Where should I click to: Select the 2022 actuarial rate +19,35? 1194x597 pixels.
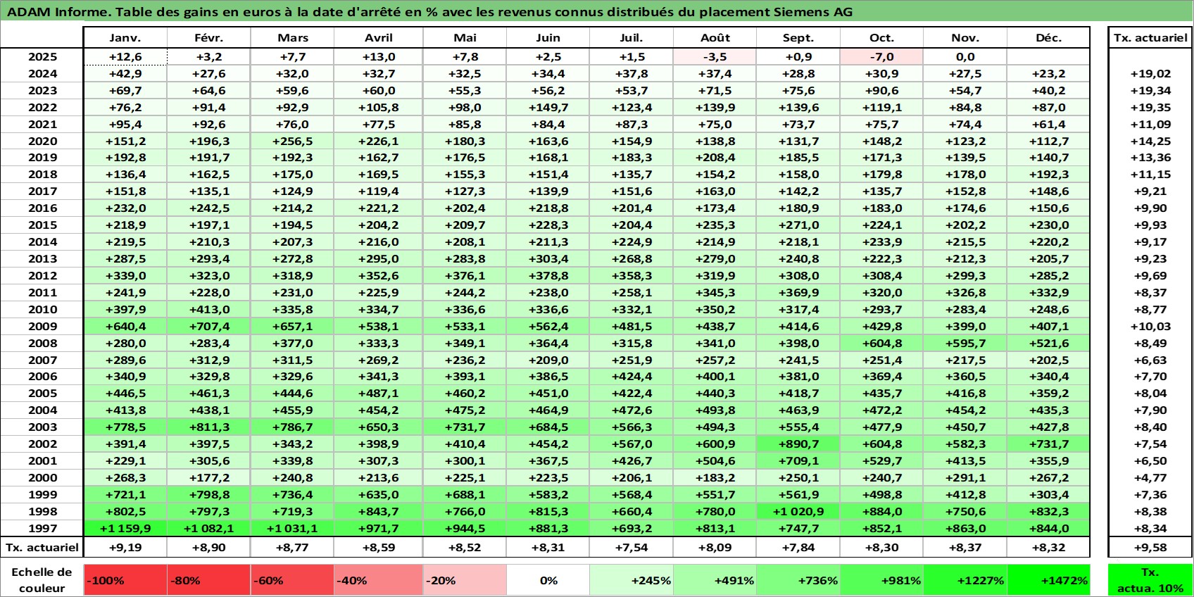tap(1150, 108)
